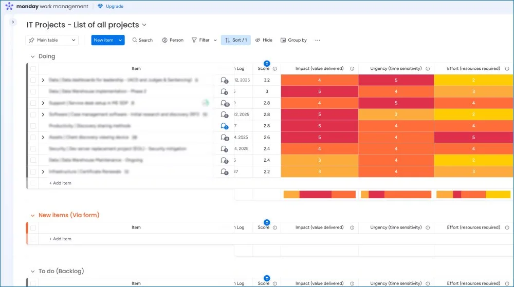Viewport: 514px width, 287px height.
Task: Click the monday work management logo
Action: [47, 6]
